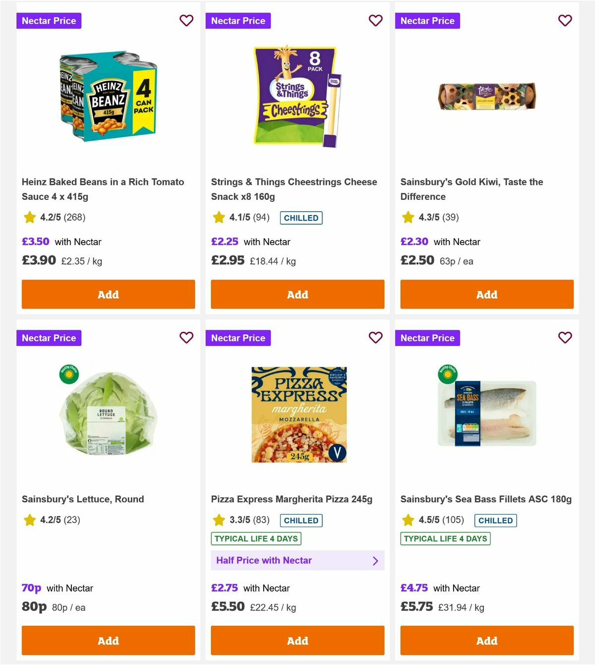Expand the Half Price with Nectar offer chevron
The image size is (595, 665).
click(x=376, y=560)
